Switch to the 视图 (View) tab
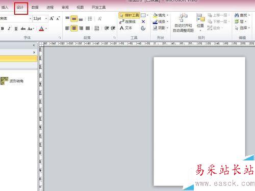 click(80, 7)
